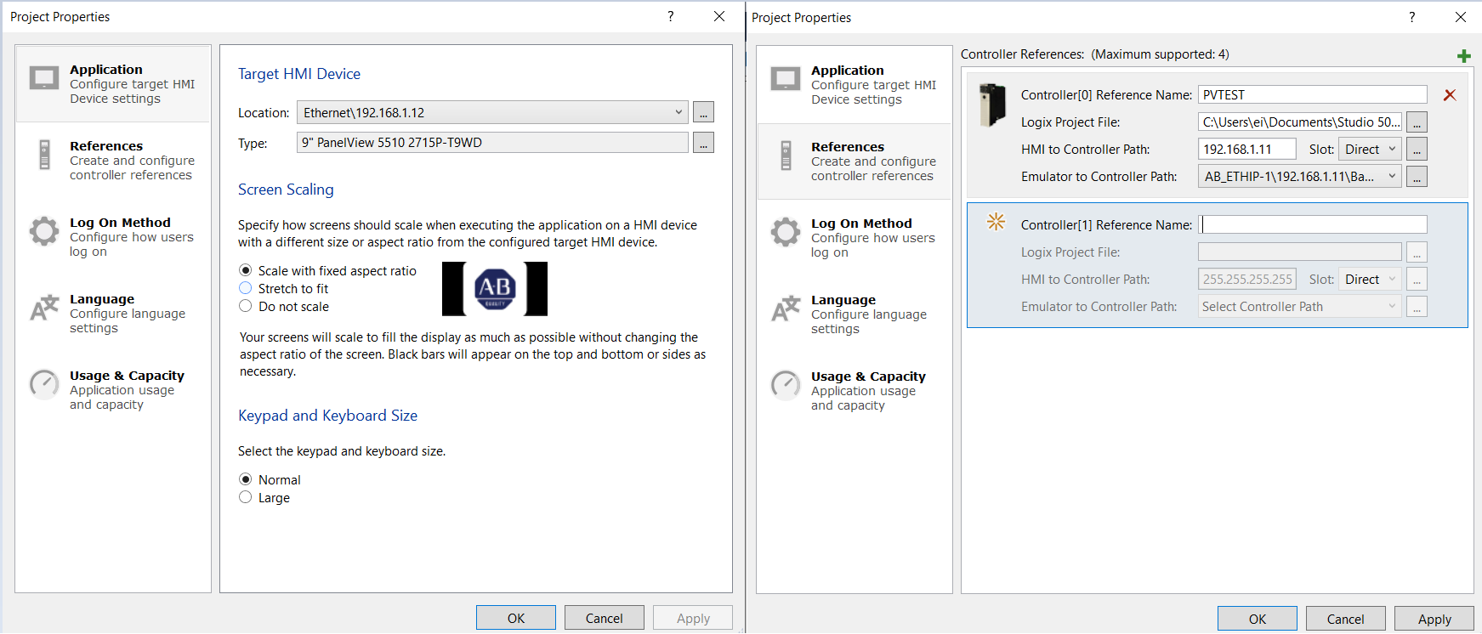Click the References controller icon in right window

point(786,156)
